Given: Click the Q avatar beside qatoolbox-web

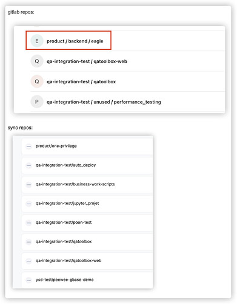Looking at the screenshot, I should point(37,61).
